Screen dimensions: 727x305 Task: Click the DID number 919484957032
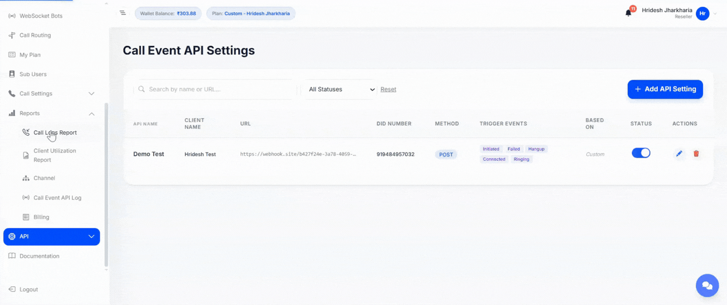395,155
